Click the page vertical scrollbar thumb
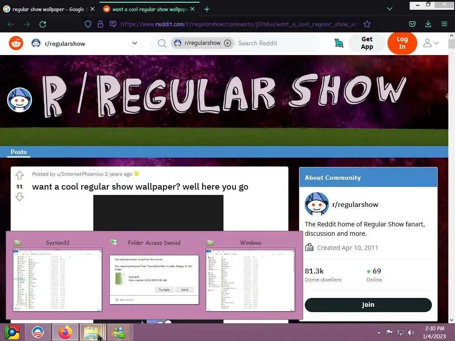The width and height of the screenshot is (455, 341). tap(451, 44)
